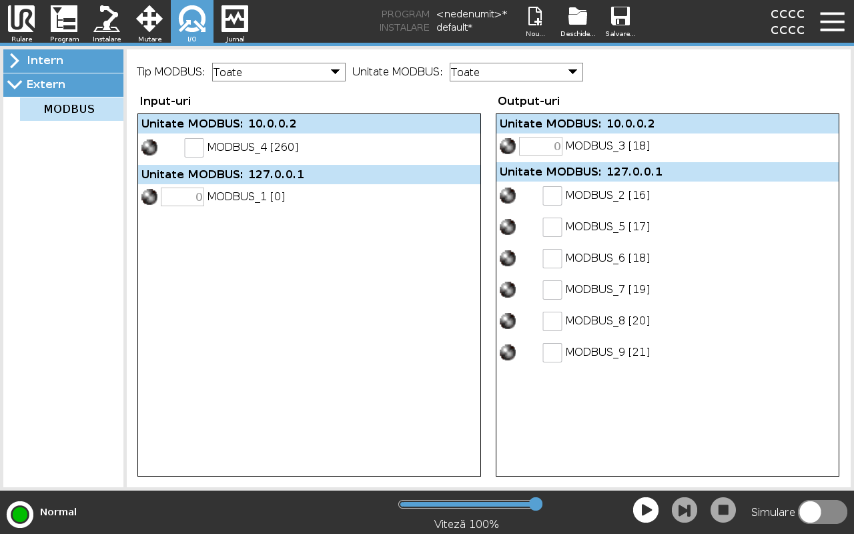Screen dimensions: 854x534
Task: Click the Viteză speed slider
Action: tap(470, 504)
